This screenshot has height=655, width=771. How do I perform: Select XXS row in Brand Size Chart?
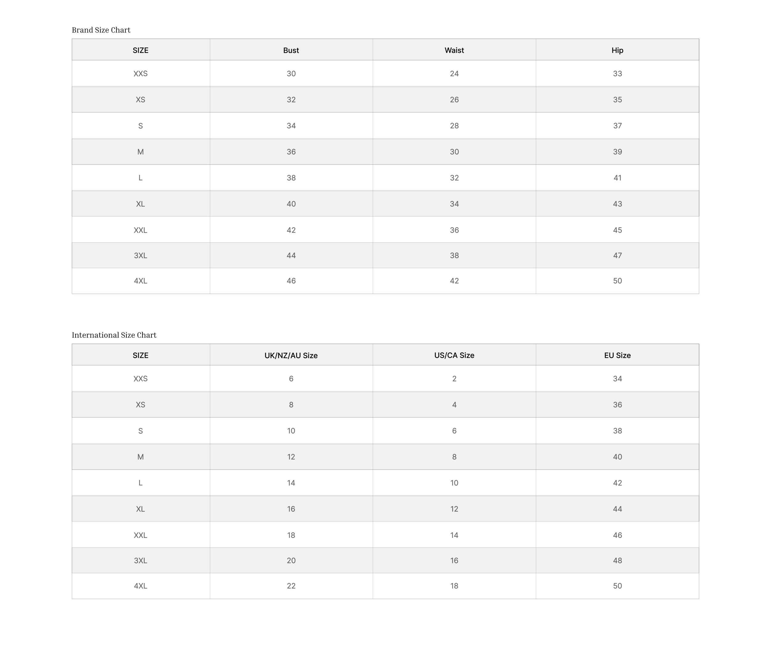(385, 73)
